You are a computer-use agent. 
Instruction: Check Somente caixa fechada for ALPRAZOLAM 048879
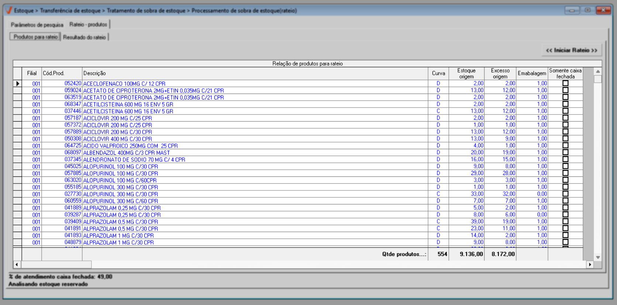pos(565,242)
